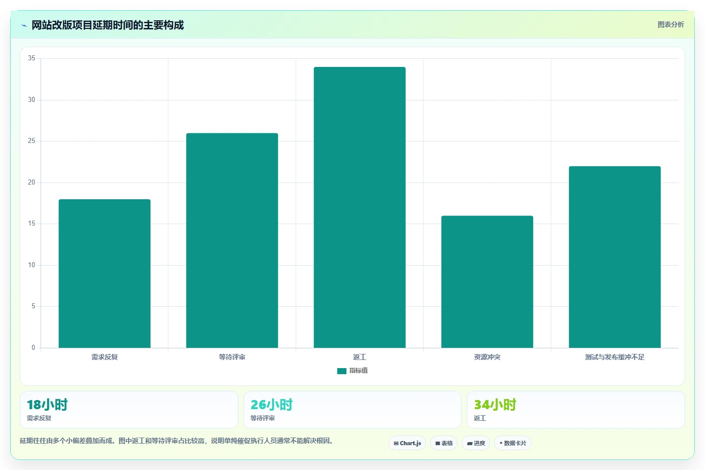Click the 返工 bar in chart
705x470 pixels.
pos(360,207)
